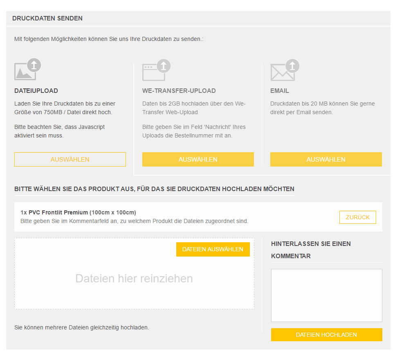Click the Dateiupload image upload icon
This screenshot has width=395, height=356.
pos(27,69)
